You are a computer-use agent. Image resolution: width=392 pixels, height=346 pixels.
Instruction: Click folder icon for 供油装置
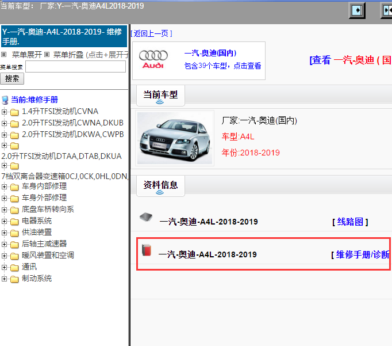(x=14, y=233)
